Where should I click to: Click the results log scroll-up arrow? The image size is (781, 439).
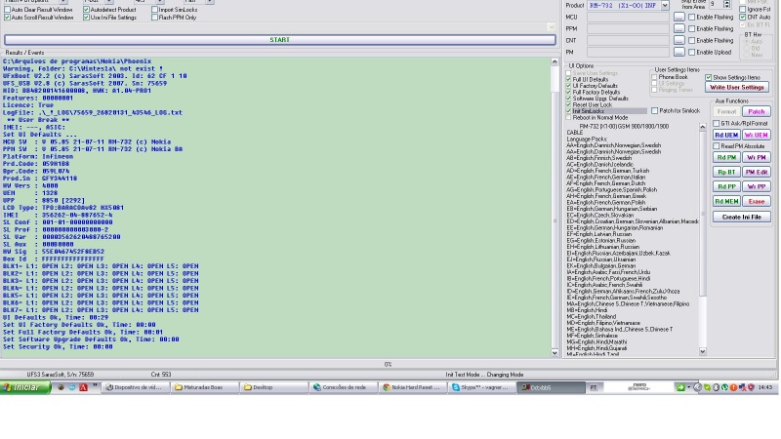click(555, 62)
